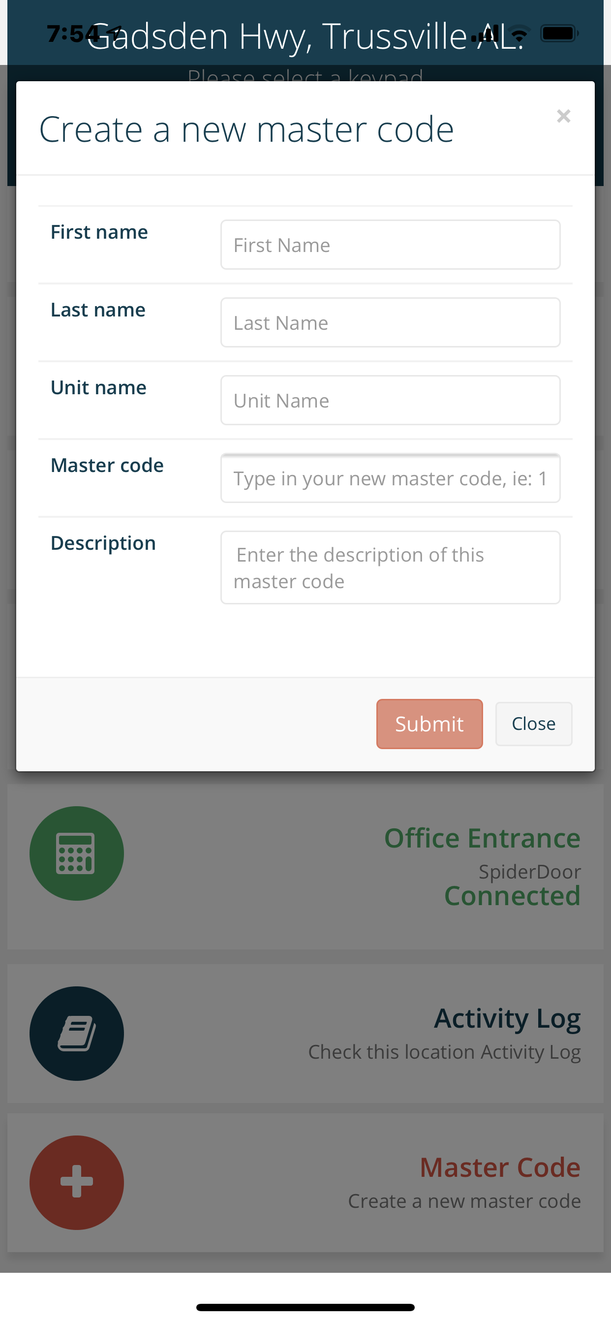Click the 'Master code' field label

click(x=107, y=465)
